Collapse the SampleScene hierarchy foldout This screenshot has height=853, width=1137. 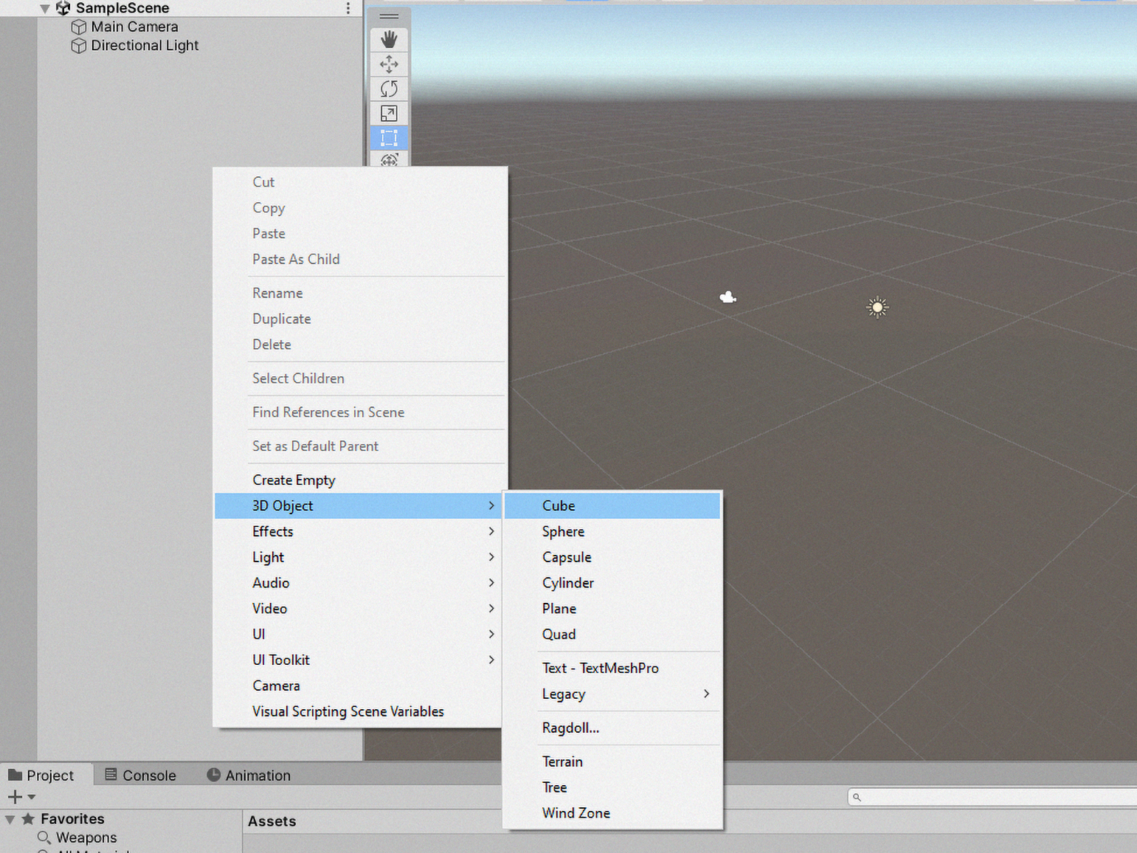(x=45, y=9)
